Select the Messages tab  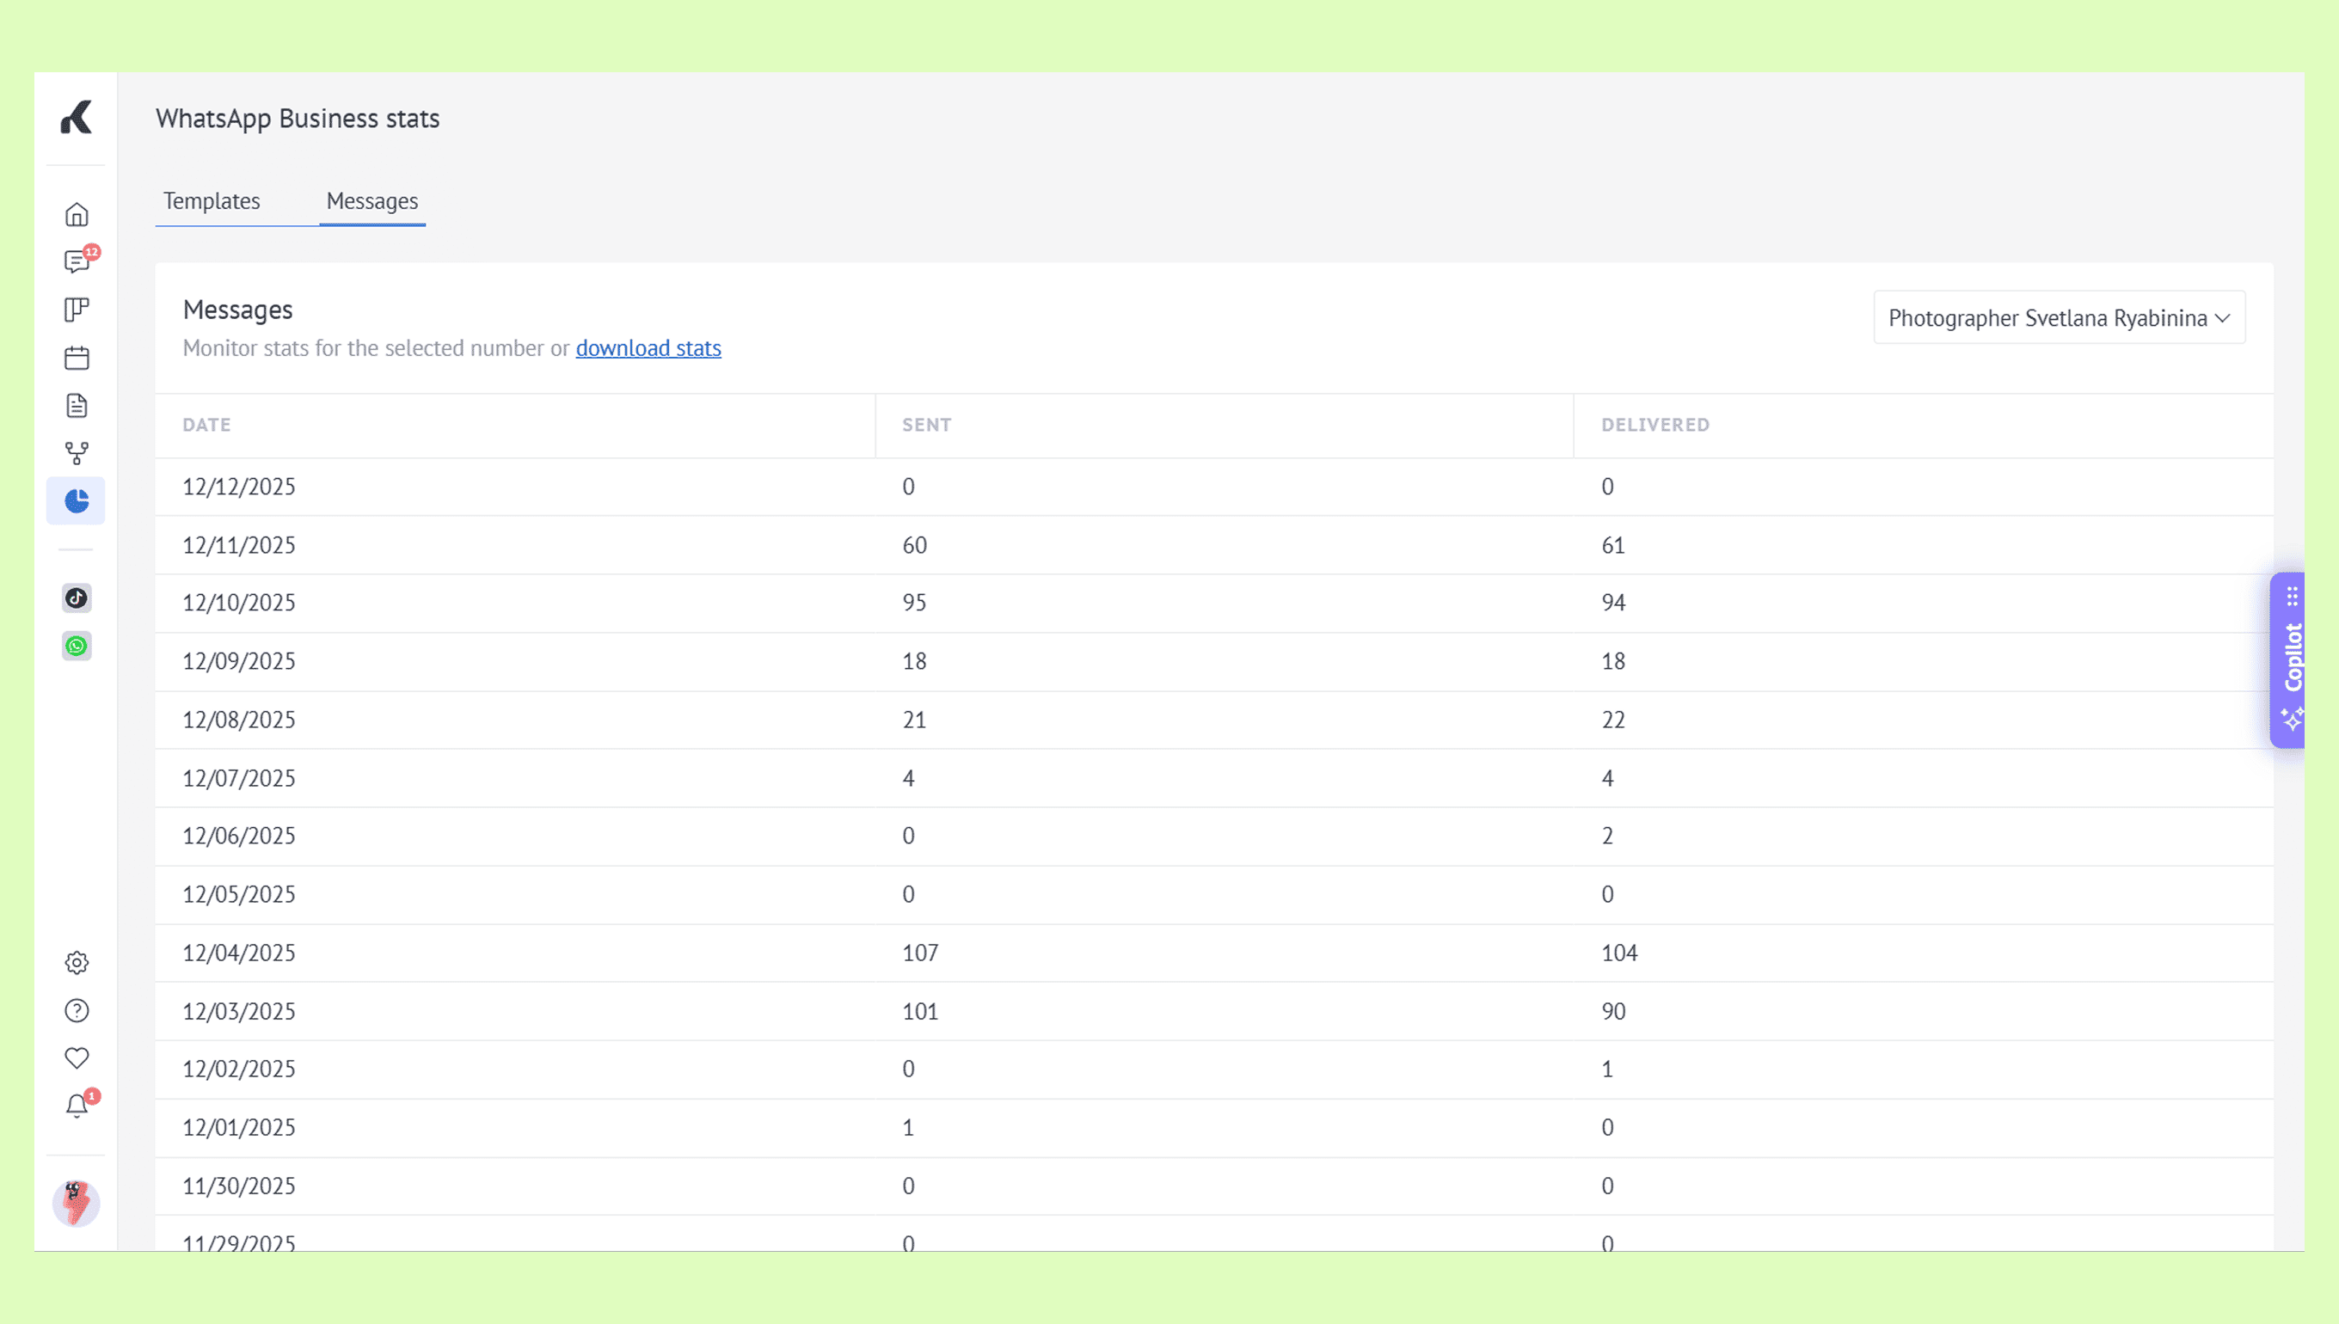[x=372, y=201]
